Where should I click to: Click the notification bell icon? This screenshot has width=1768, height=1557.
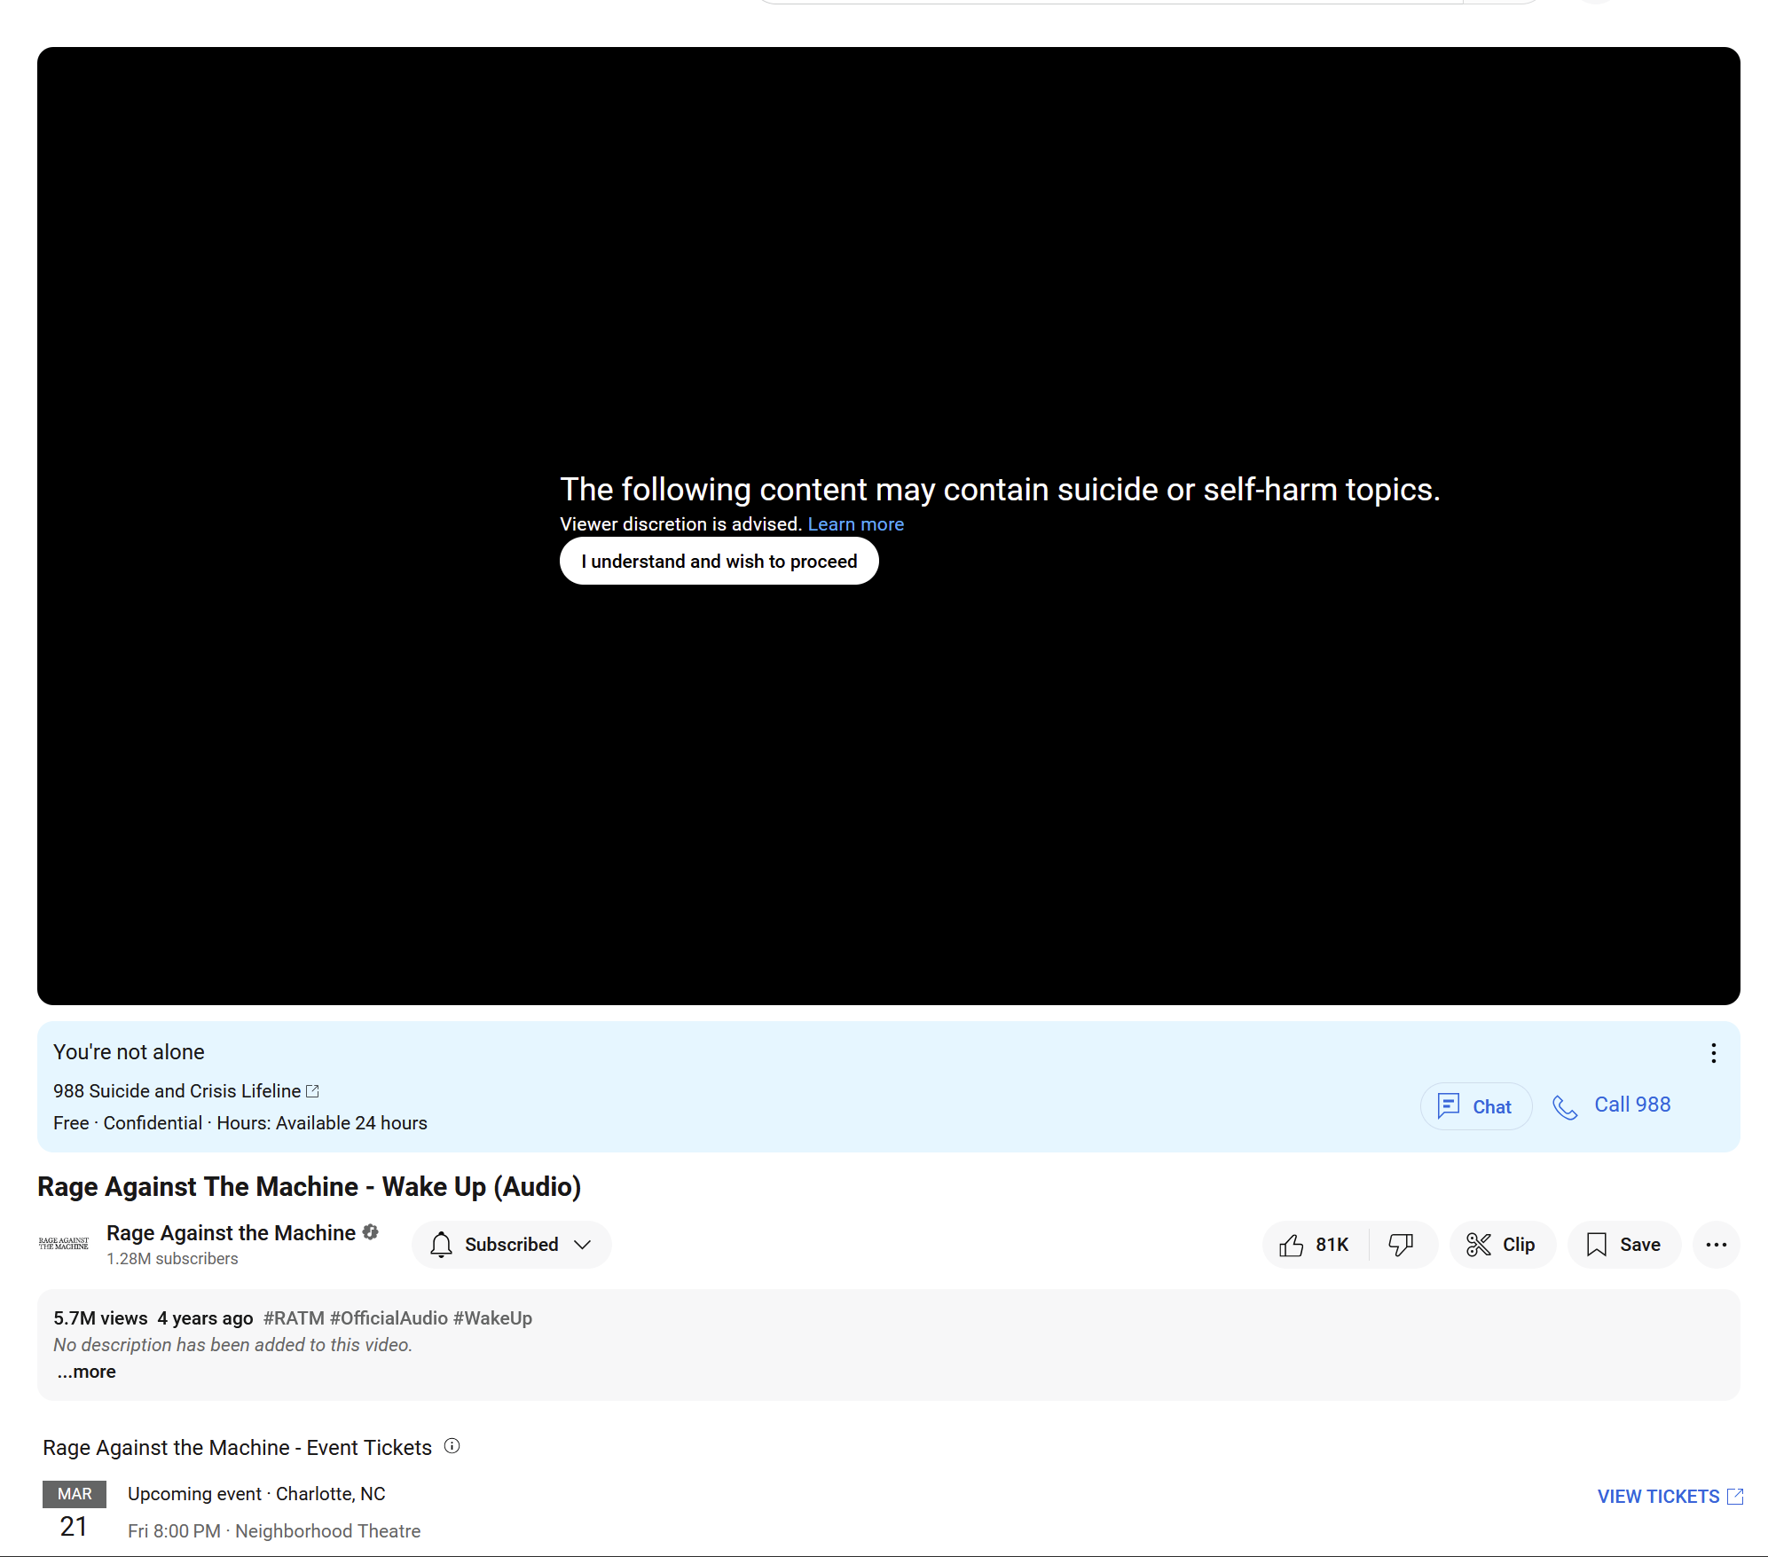pos(441,1245)
